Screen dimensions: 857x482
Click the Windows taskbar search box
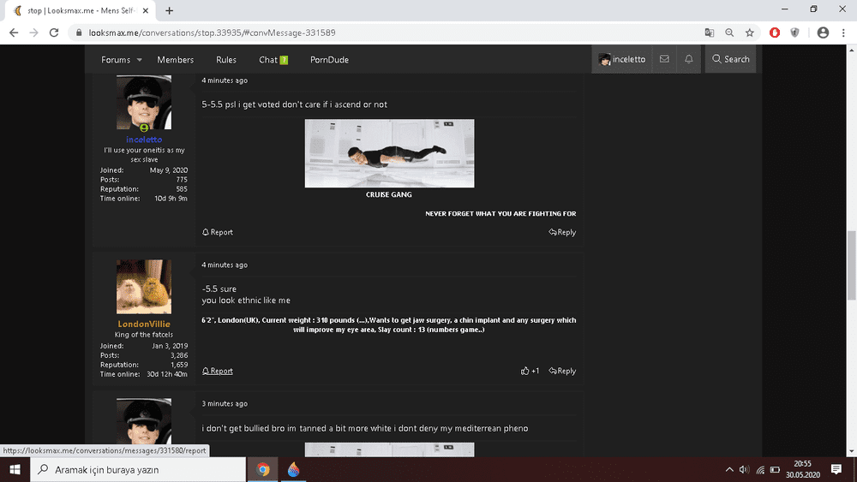138,469
